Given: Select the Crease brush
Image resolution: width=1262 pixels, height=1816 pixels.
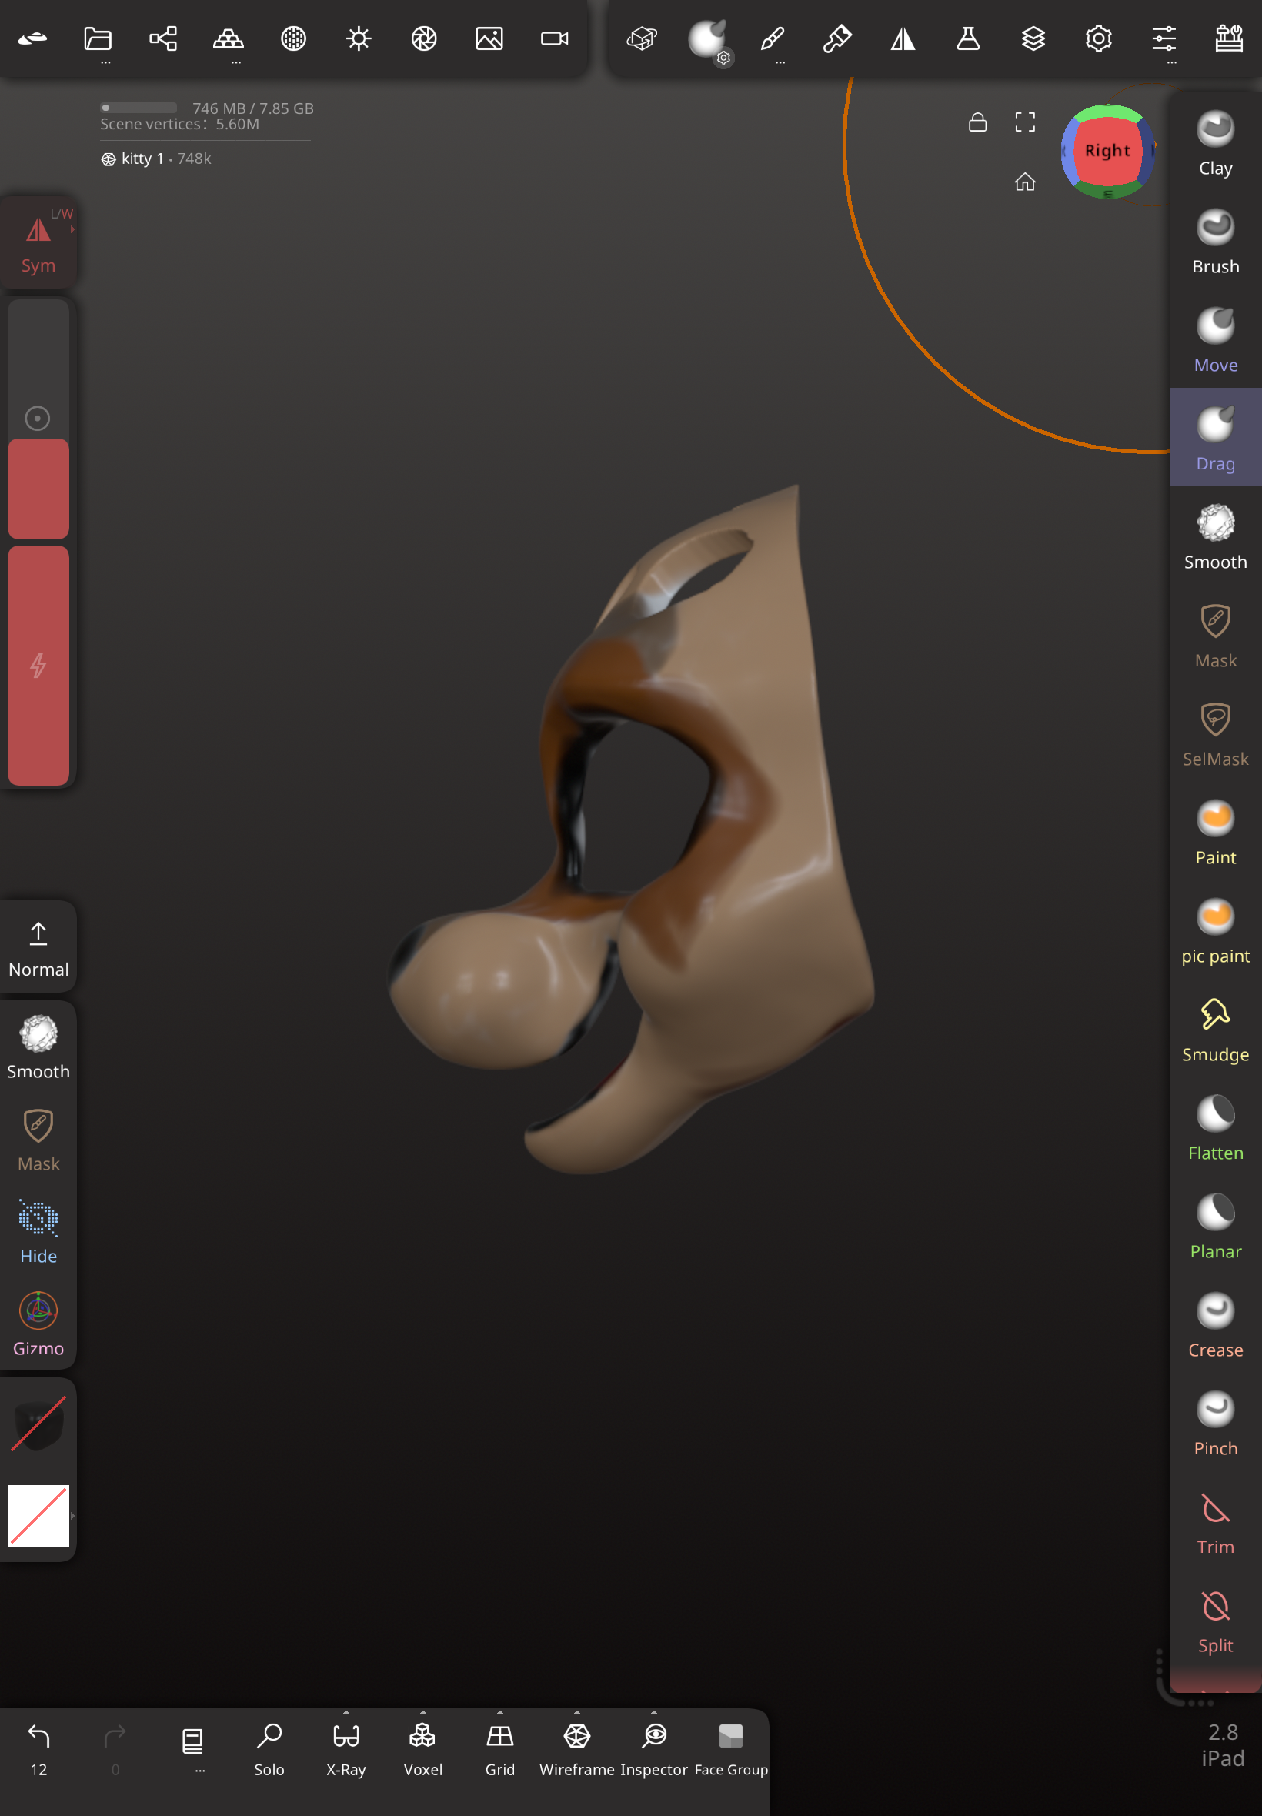Looking at the screenshot, I should [x=1214, y=1325].
